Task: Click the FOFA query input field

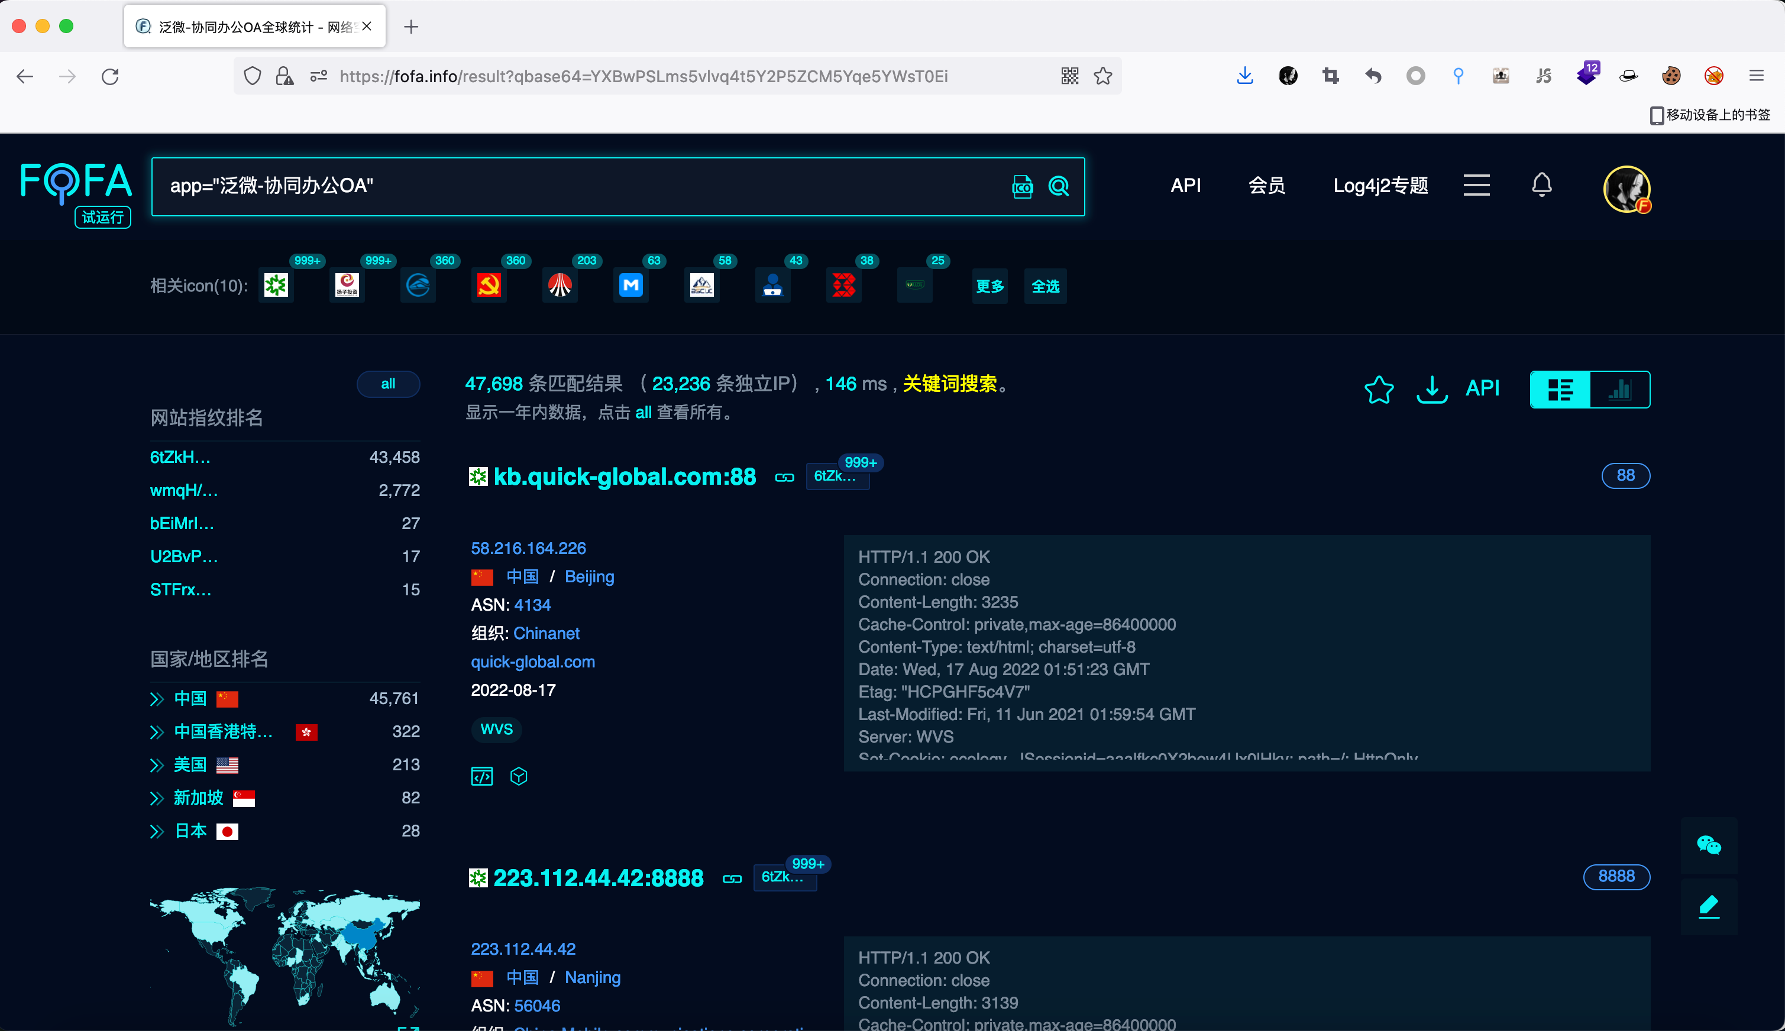Action: pyautogui.click(x=567, y=186)
